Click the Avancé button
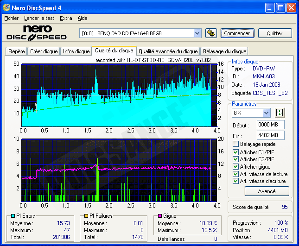 coord(267,191)
